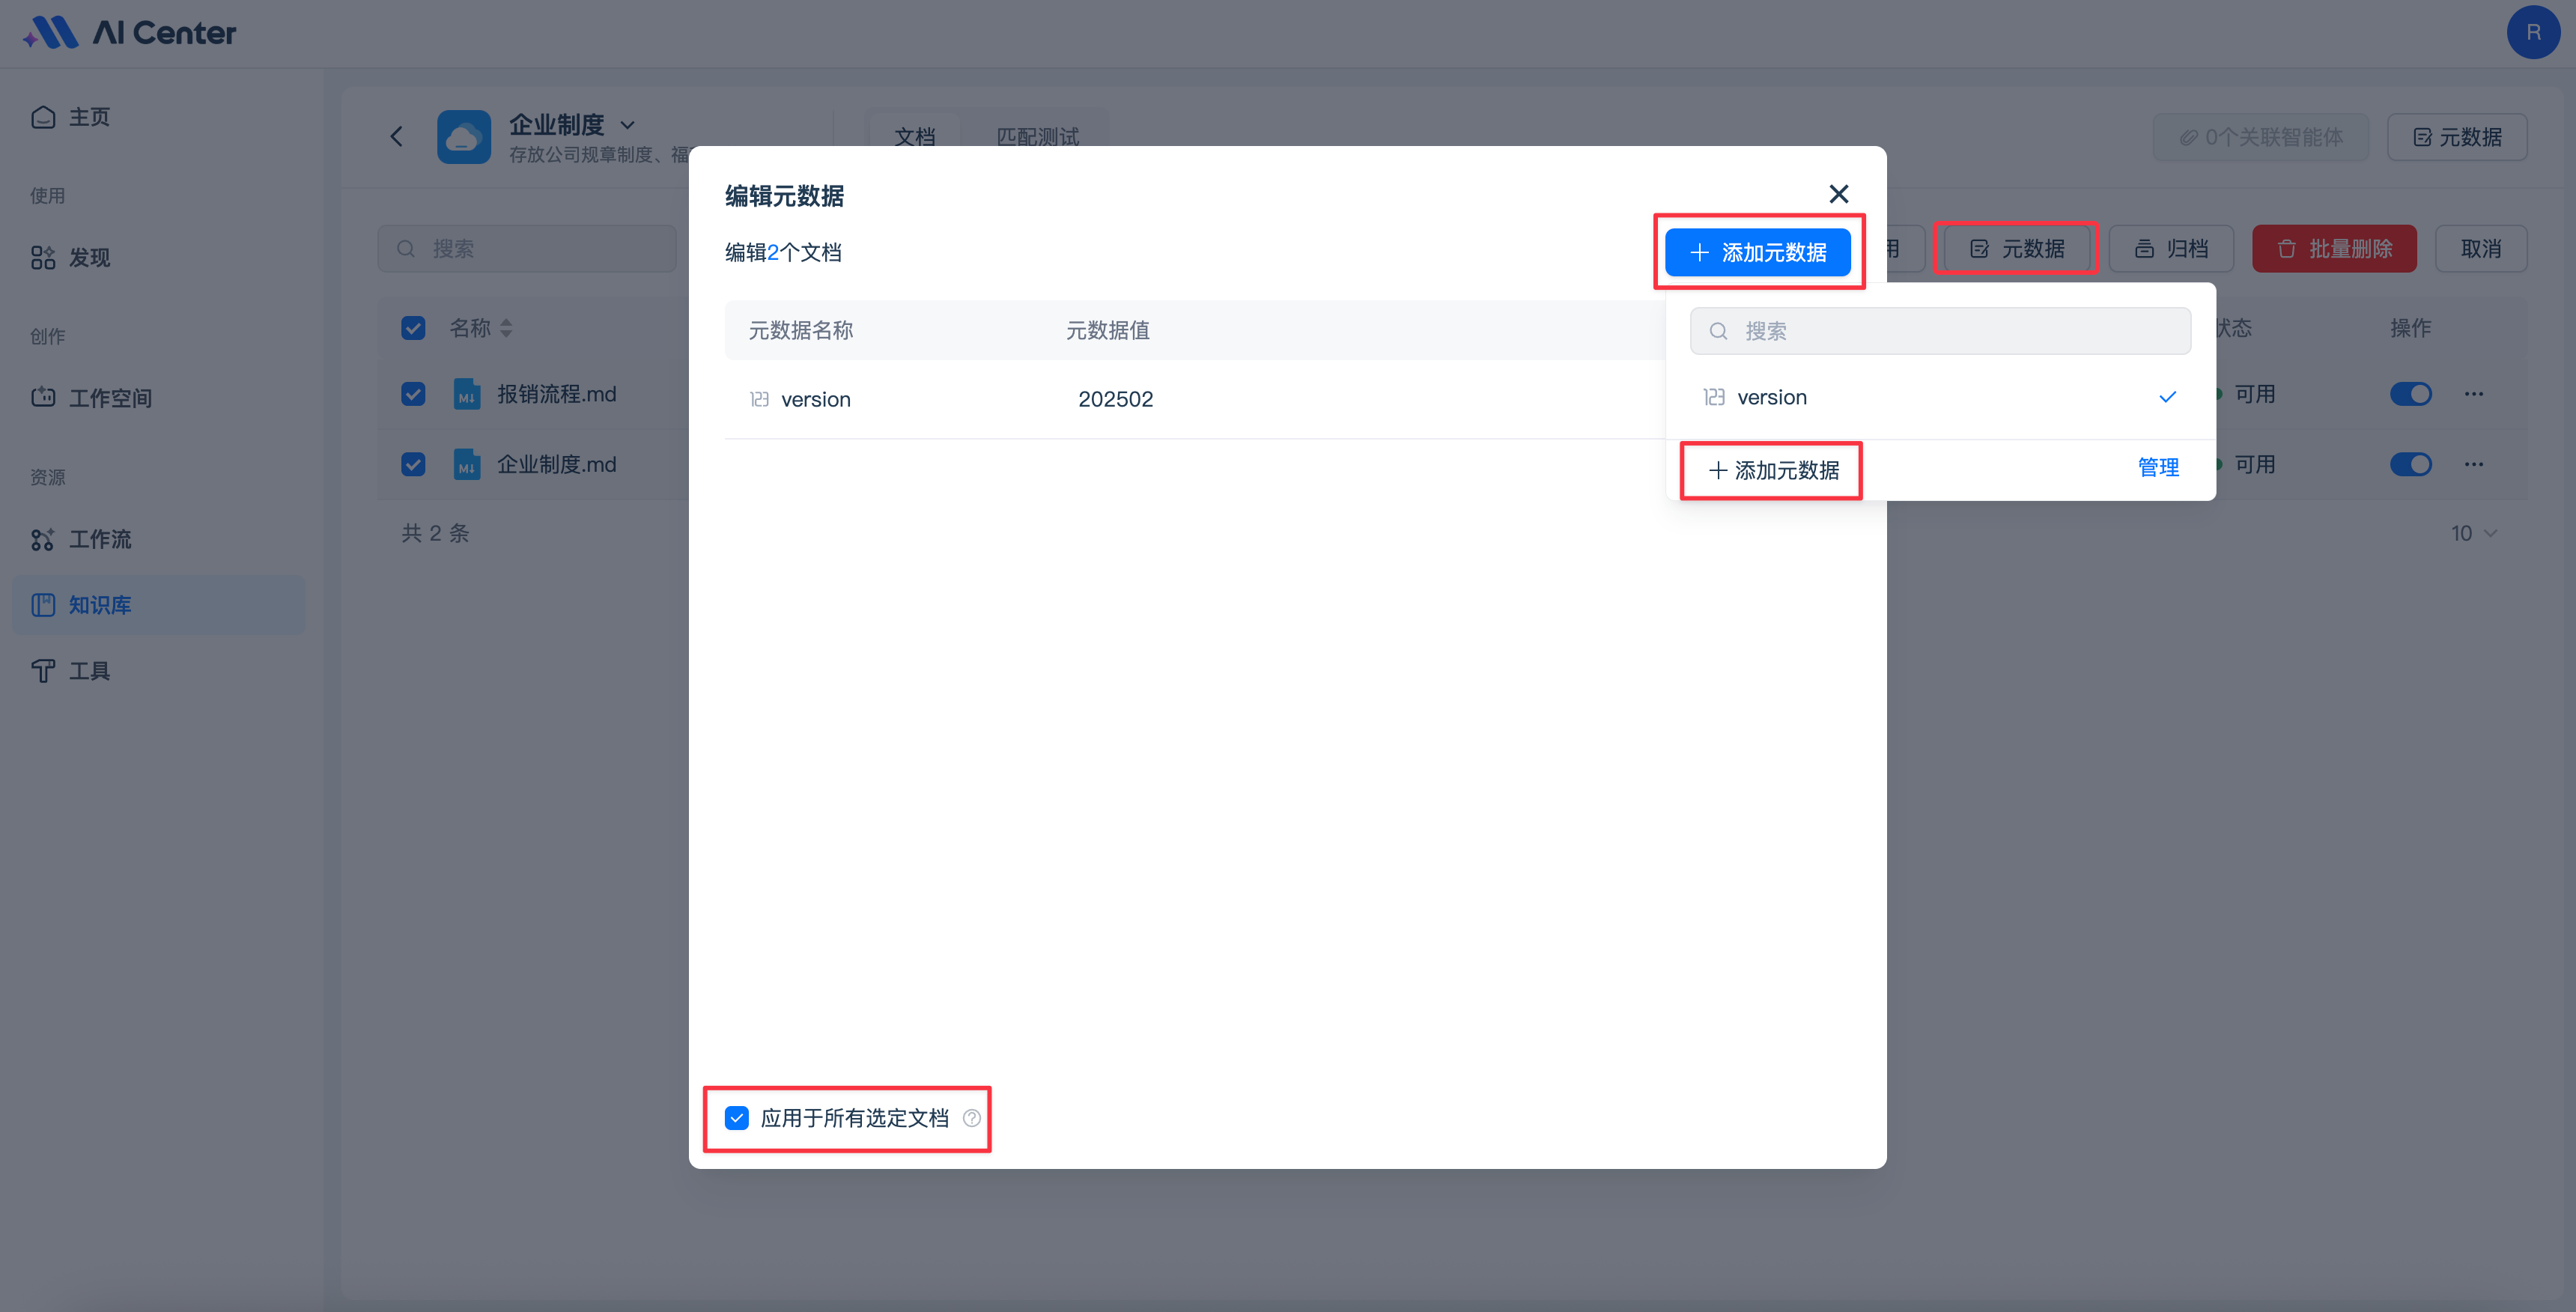The image size is (2576, 1312).
Task: Open more actions for 报销流程.md row
Action: 2473,394
